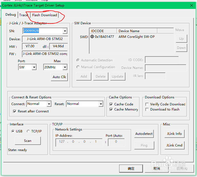Open the Max clock 20MHz dropdown
The height and width of the screenshot is (177, 197).
65,67
